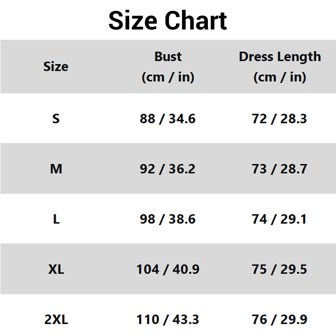Click the Dress Length column header

click(280, 67)
